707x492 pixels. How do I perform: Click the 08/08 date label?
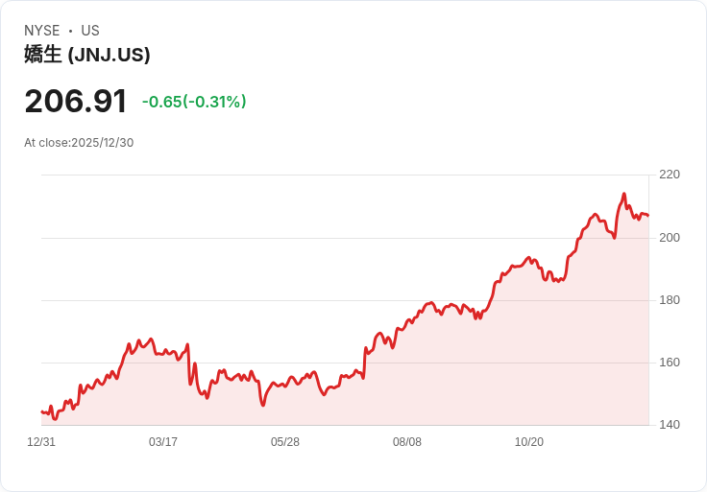click(407, 442)
